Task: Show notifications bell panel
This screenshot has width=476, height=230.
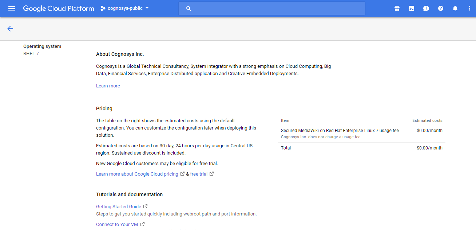Action: coord(455,8)
